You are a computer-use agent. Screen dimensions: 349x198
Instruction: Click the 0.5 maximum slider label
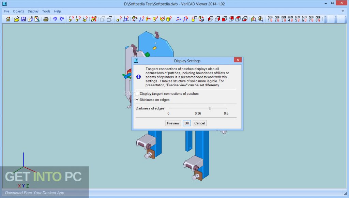point(226,113)
